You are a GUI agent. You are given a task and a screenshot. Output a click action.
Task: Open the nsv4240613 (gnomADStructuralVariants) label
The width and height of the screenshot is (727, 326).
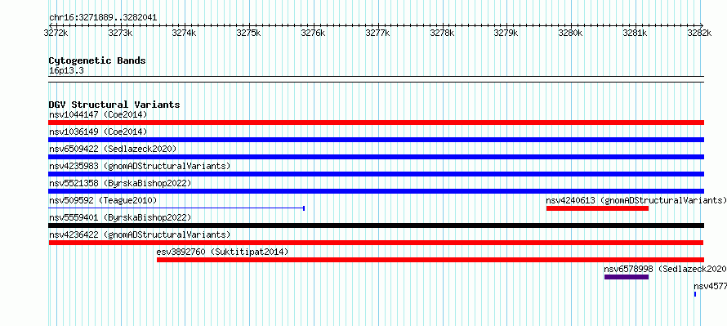coord(636,200)
